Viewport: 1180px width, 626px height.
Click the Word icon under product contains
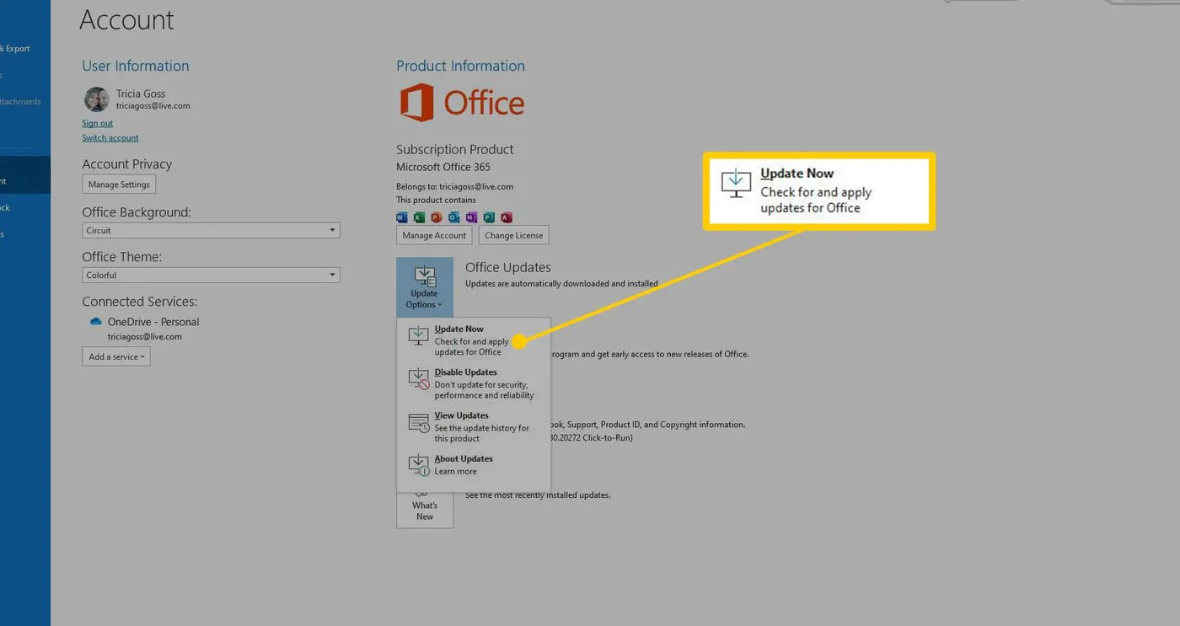[402, 217]
